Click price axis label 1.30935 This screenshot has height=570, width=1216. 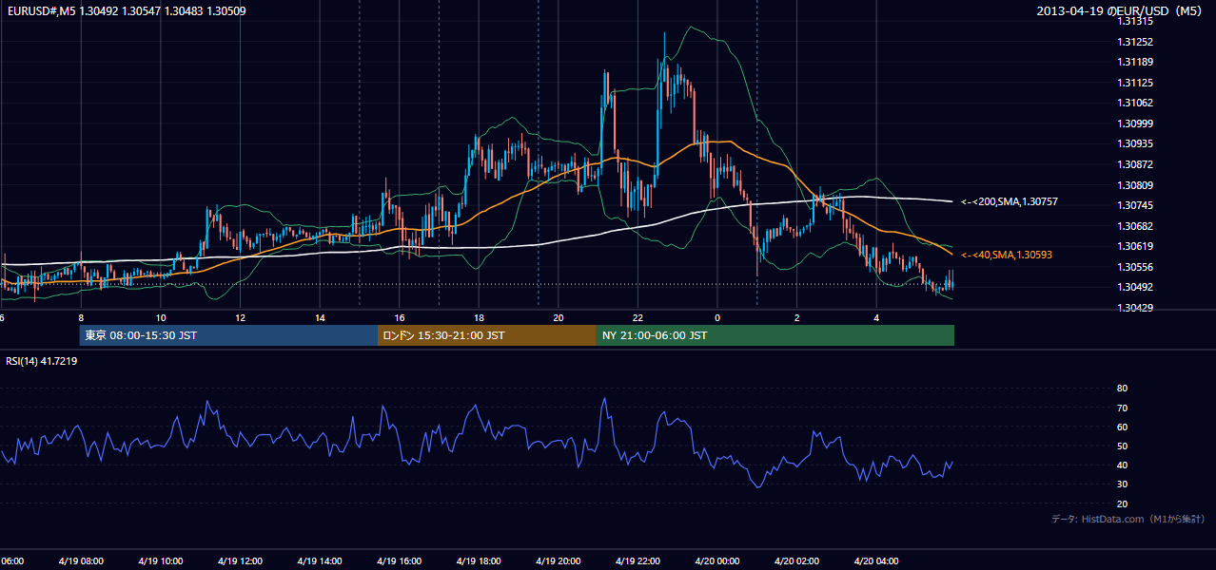(x=1135, y=143)
